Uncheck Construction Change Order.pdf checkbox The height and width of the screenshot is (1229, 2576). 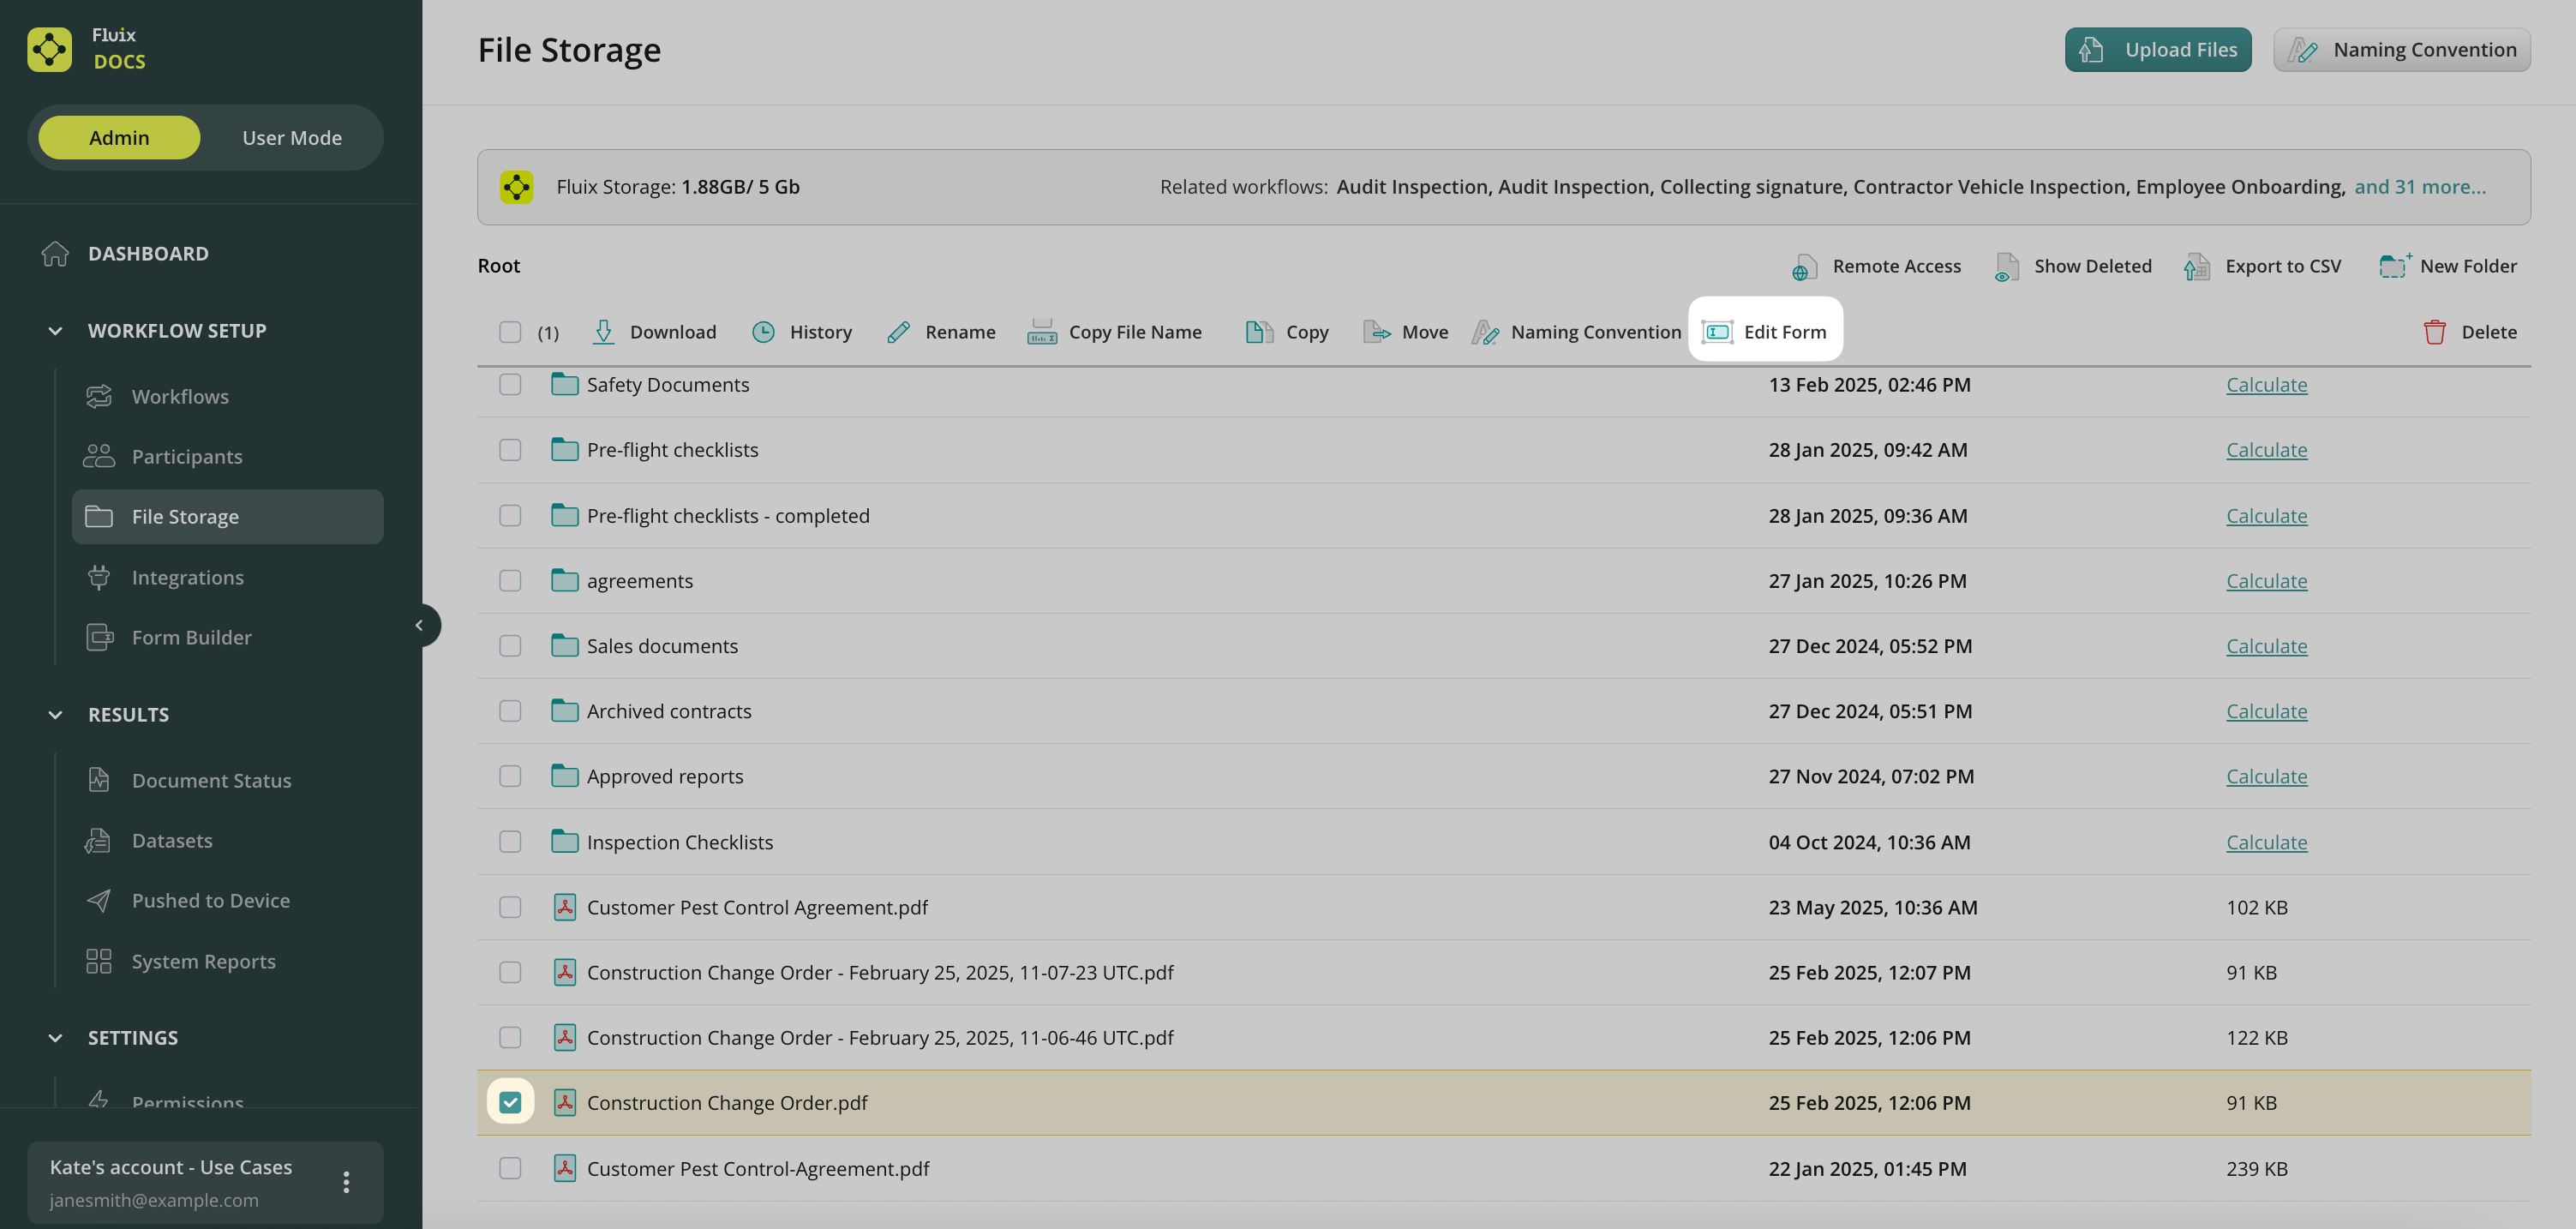click(510, 1102)
